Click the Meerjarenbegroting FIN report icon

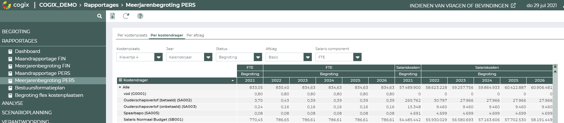[10, 66]
